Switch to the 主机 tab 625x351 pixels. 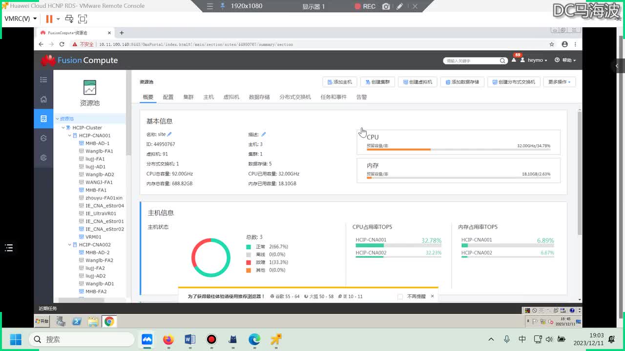(x=208, y=97)
